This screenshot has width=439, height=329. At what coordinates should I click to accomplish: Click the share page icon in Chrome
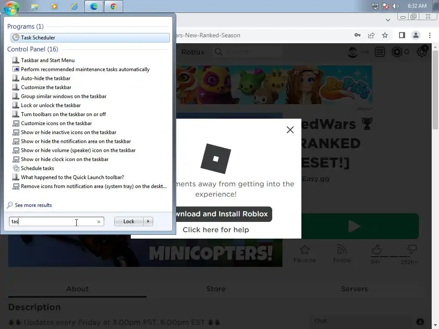[x=371, y=35]
